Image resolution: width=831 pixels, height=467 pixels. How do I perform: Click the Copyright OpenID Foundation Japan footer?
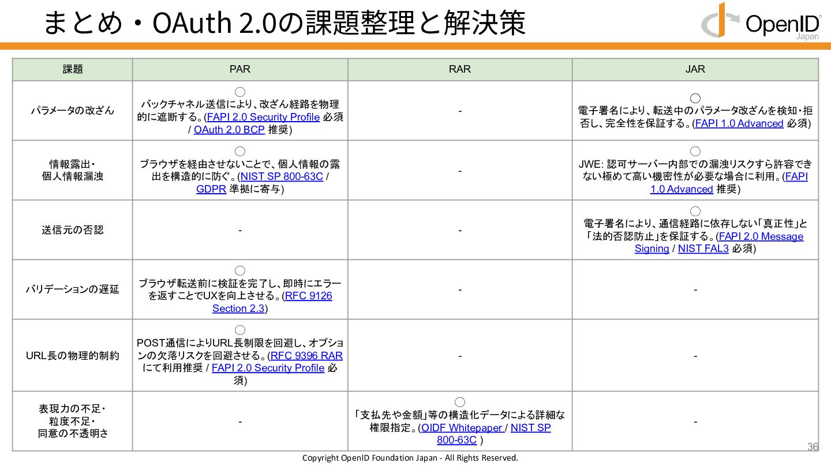[x=410, y=458]
